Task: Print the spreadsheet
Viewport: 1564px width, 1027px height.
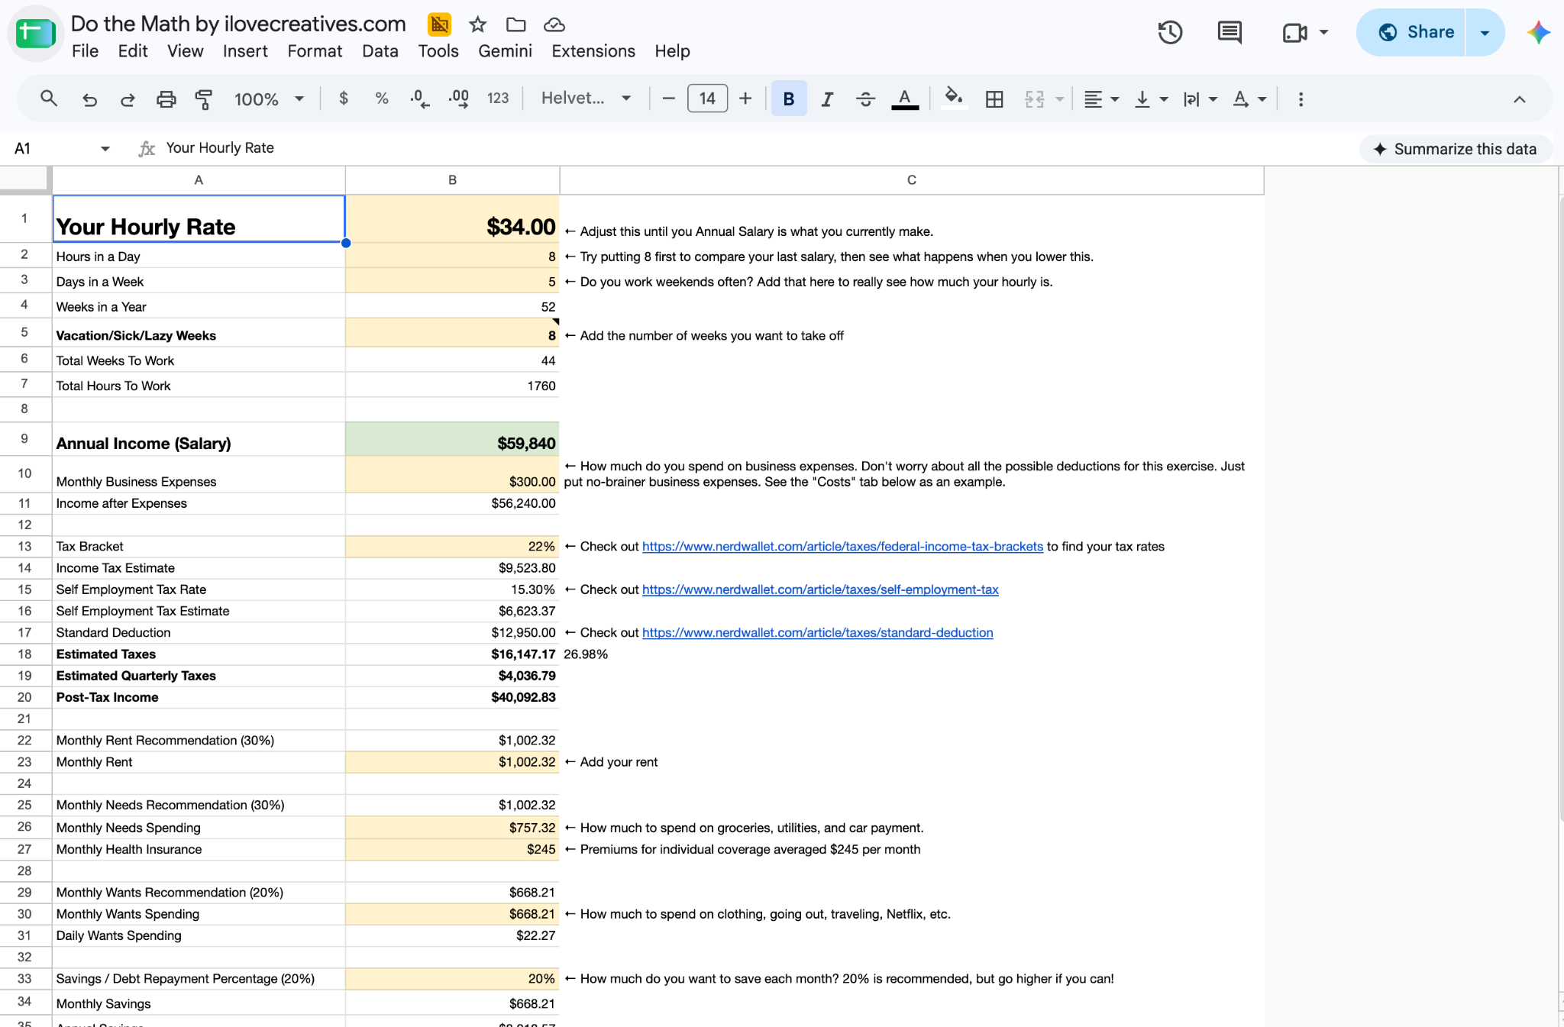Action: point(166,99)
